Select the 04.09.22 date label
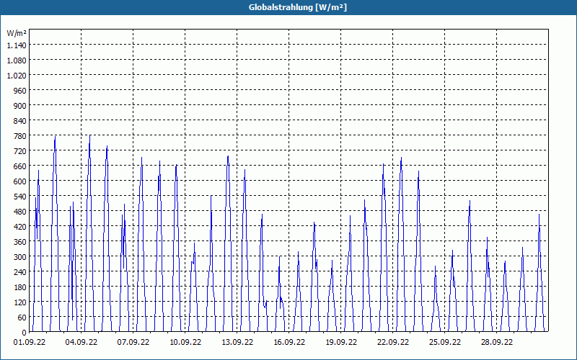The image size is (577, 360). [x=82, y=343]
